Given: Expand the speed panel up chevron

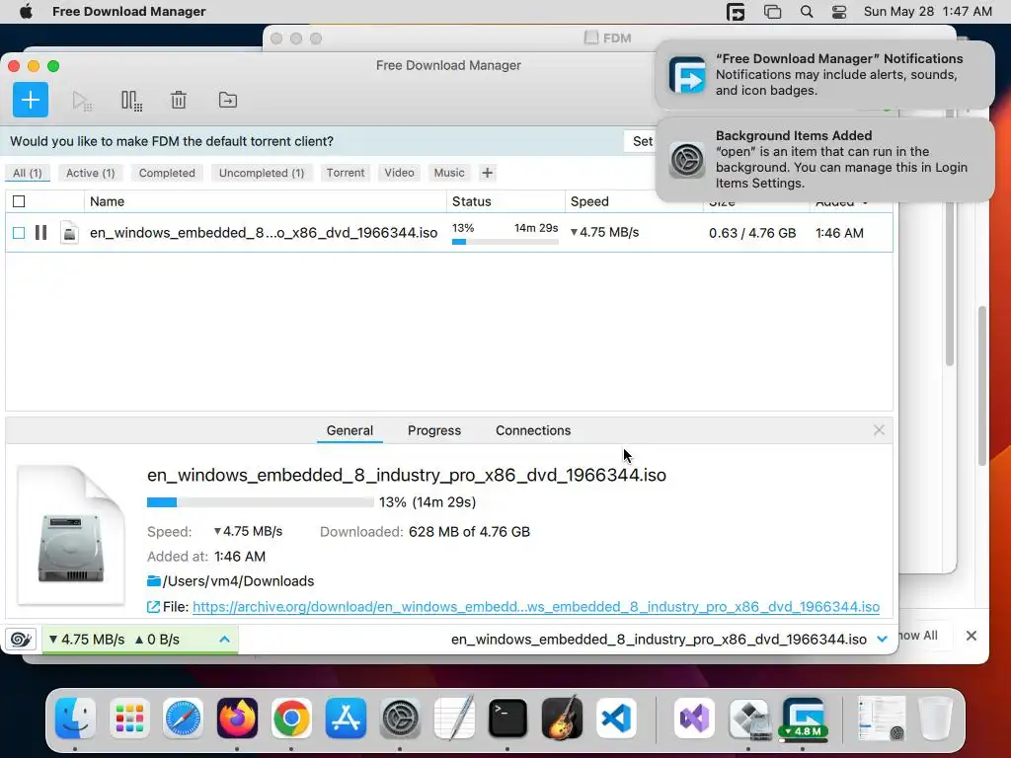Looking at the screenshot, I should click(224, 640).
